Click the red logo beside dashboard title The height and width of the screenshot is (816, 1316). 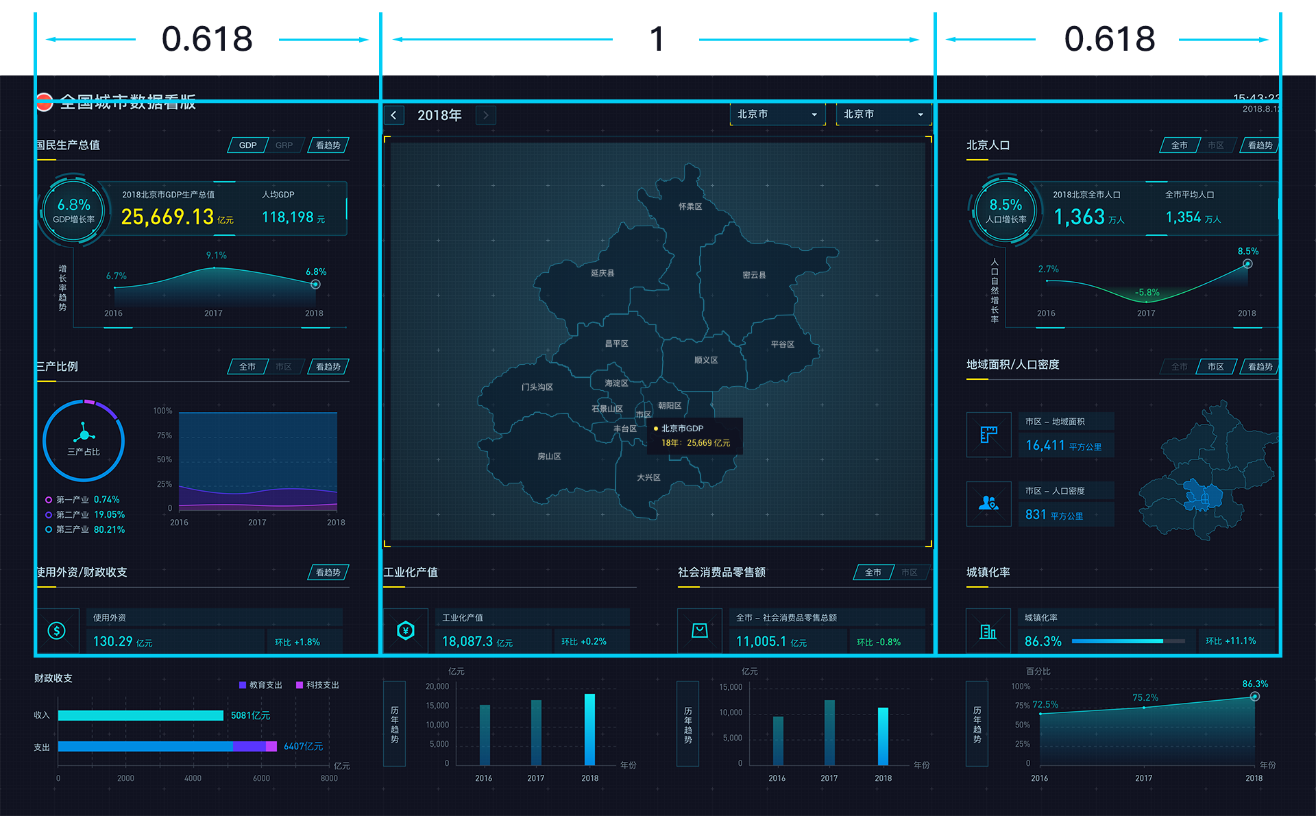pos(45,102)
